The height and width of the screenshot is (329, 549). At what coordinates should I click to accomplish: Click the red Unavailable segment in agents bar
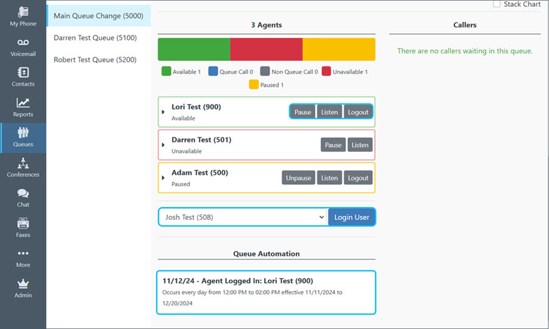pos(267,49)
